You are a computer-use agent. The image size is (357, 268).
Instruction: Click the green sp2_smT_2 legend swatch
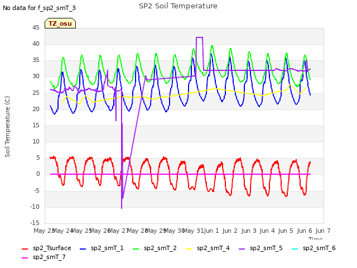(136, 249)
